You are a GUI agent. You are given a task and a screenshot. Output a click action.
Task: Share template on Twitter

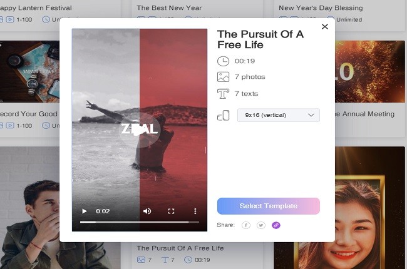261,225
